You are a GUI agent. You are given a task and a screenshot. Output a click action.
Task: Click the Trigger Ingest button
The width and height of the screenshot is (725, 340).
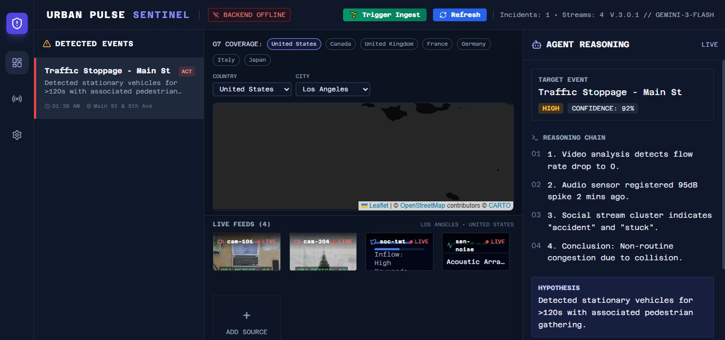[x=385, y=15]
